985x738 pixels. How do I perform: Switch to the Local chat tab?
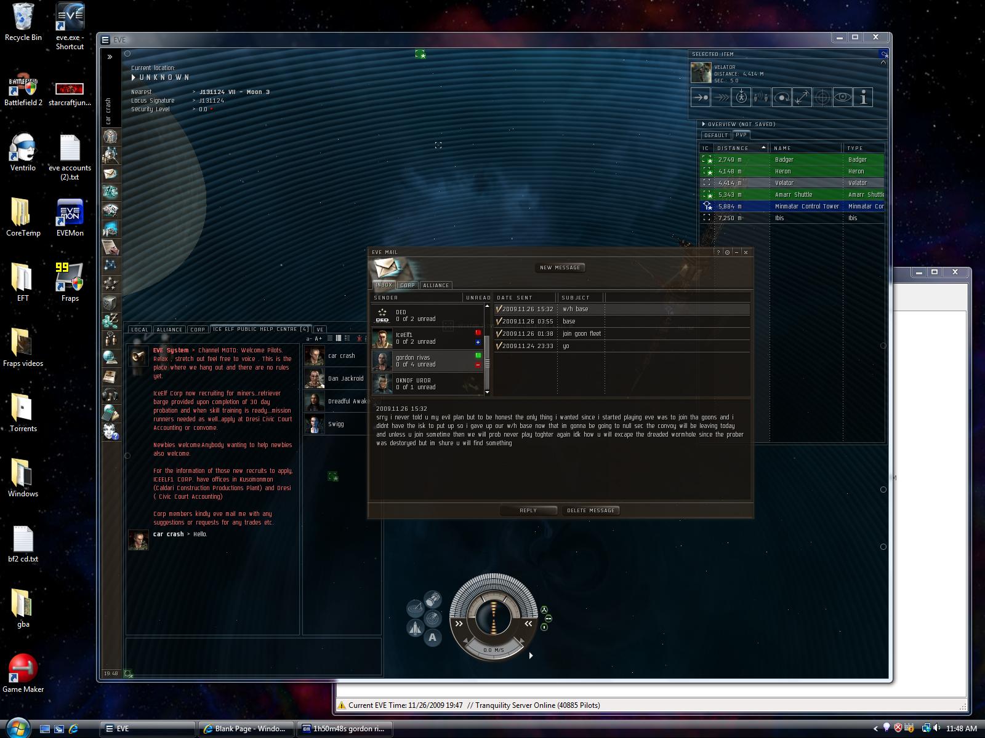point(140,330)
